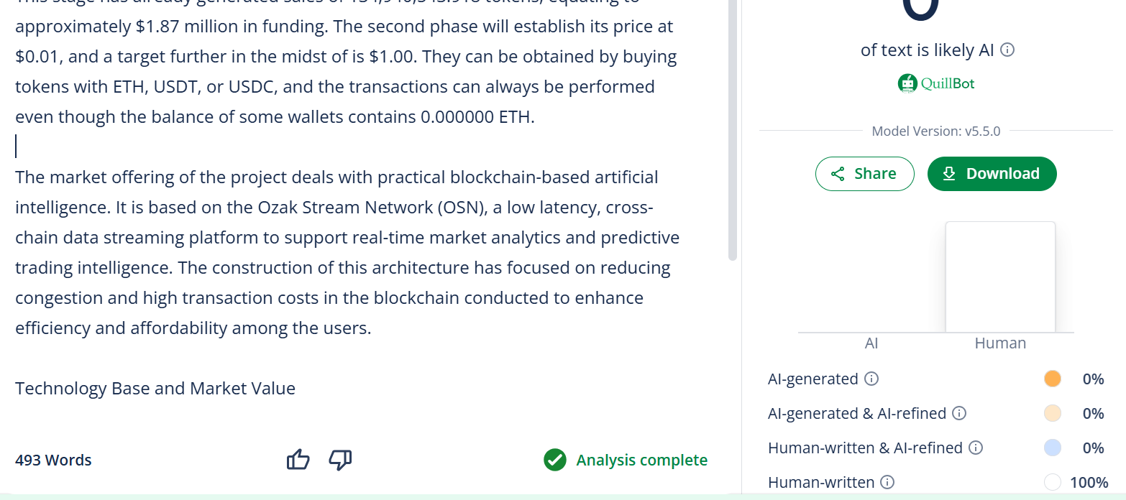1126x500 pixels.
Task: Click info icon next to AI-generated
Action: pos(871,379)
